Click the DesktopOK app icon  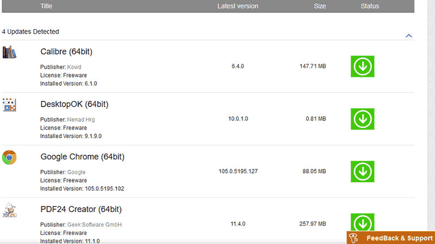(9, 105)
